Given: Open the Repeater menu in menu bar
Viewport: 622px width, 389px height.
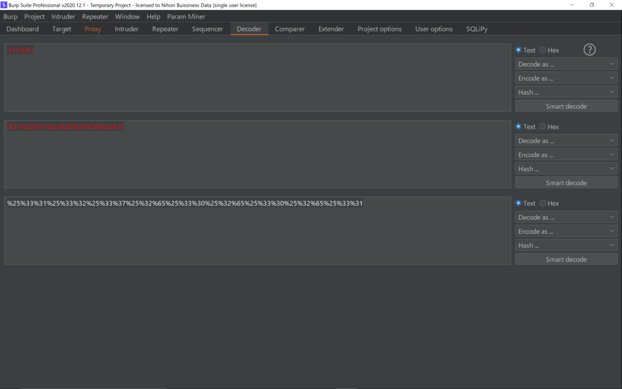Looking at the screenshot, I should coord(95,17).
